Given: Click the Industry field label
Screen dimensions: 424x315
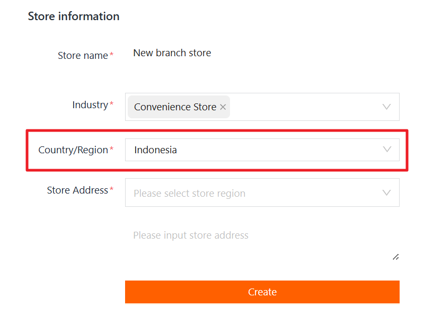Looking at the screenshot, I should click(90, 105).
